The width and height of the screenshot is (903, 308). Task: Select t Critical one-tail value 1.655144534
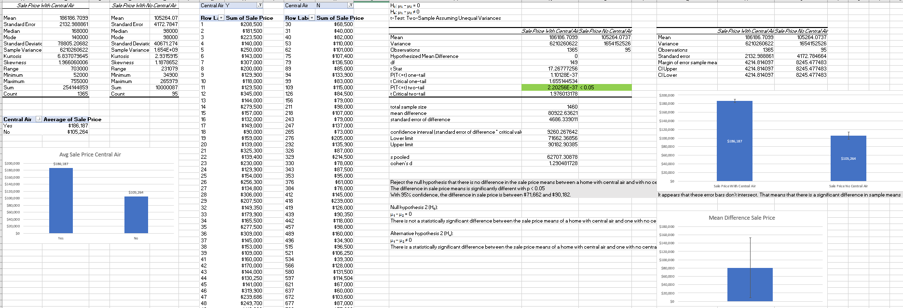tap(562, 81)
